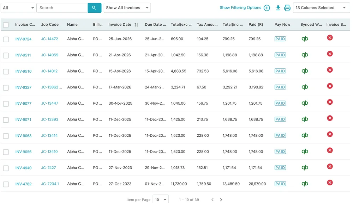
Task: Click plus icon beside Show Filtering Options
Action: click(x=267, y=8)
